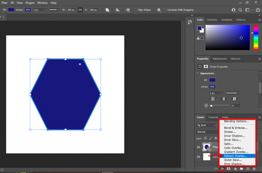Click the Path Arrangement icon
Image resolution: width=262 pixels, height=173 pixels.
[x=127, y=10]
